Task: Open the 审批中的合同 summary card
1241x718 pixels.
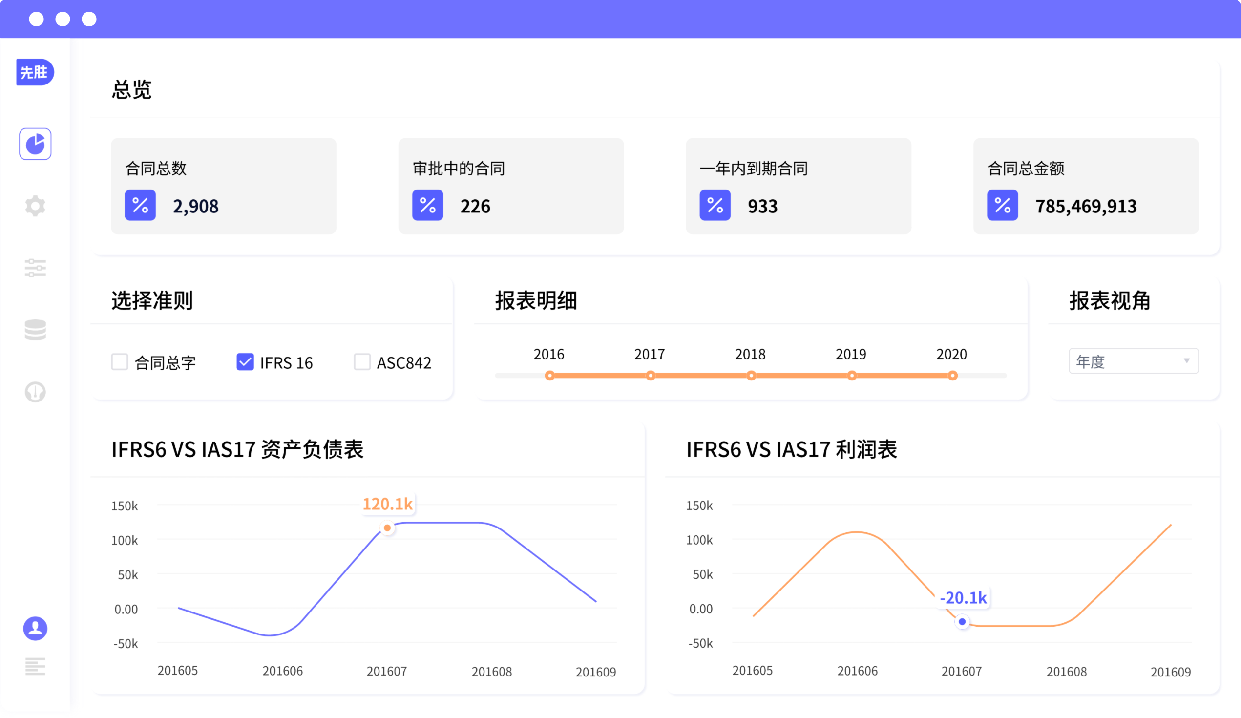Action: coord(511,186)
